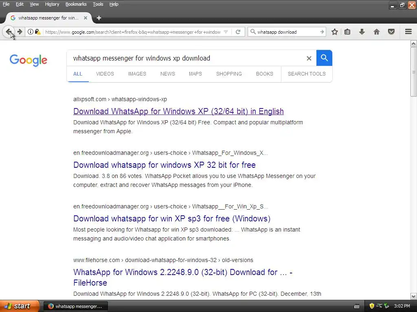Focus the Firefox address bar URL
The width and height of the screenshot is (417, 312).
133,32
